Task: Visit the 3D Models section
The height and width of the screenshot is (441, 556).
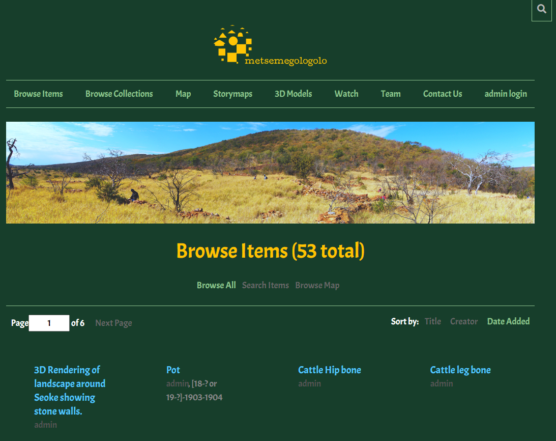Action: point(293,94)
